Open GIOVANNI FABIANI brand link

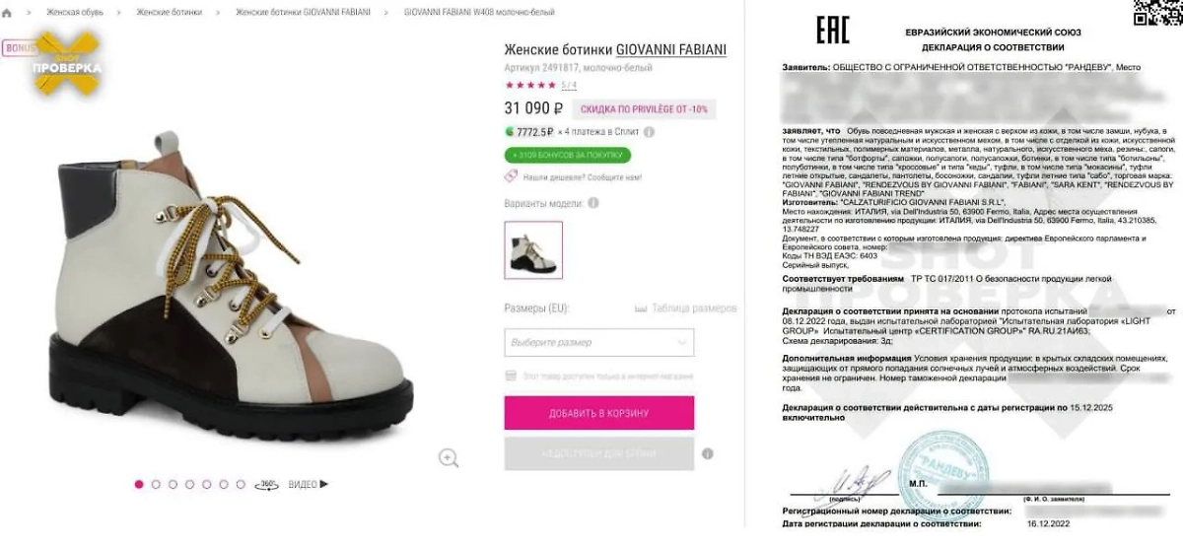click(x=671, y=48)
